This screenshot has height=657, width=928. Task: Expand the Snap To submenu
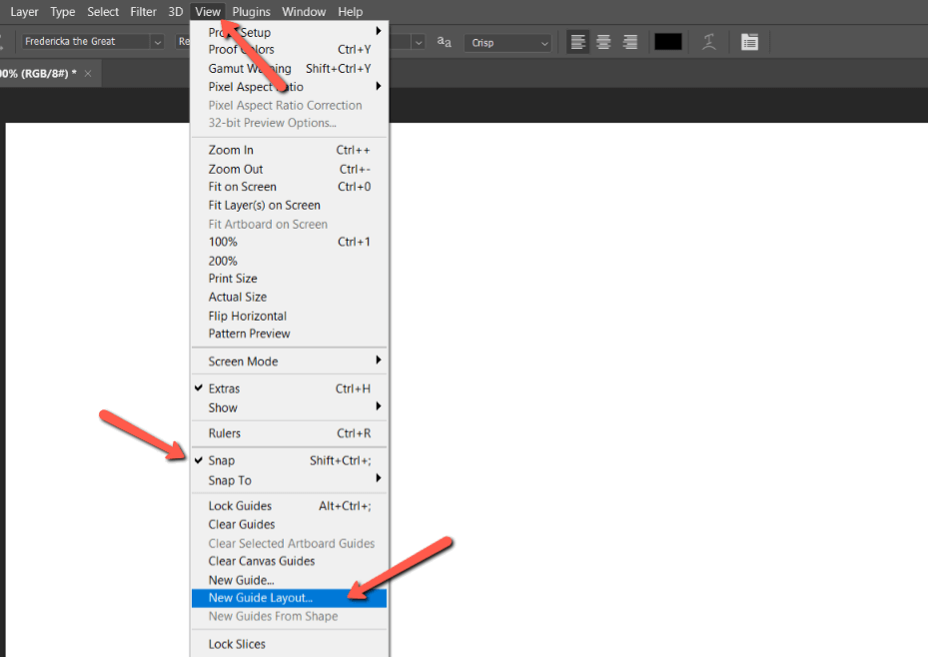[x=230, y=480]
